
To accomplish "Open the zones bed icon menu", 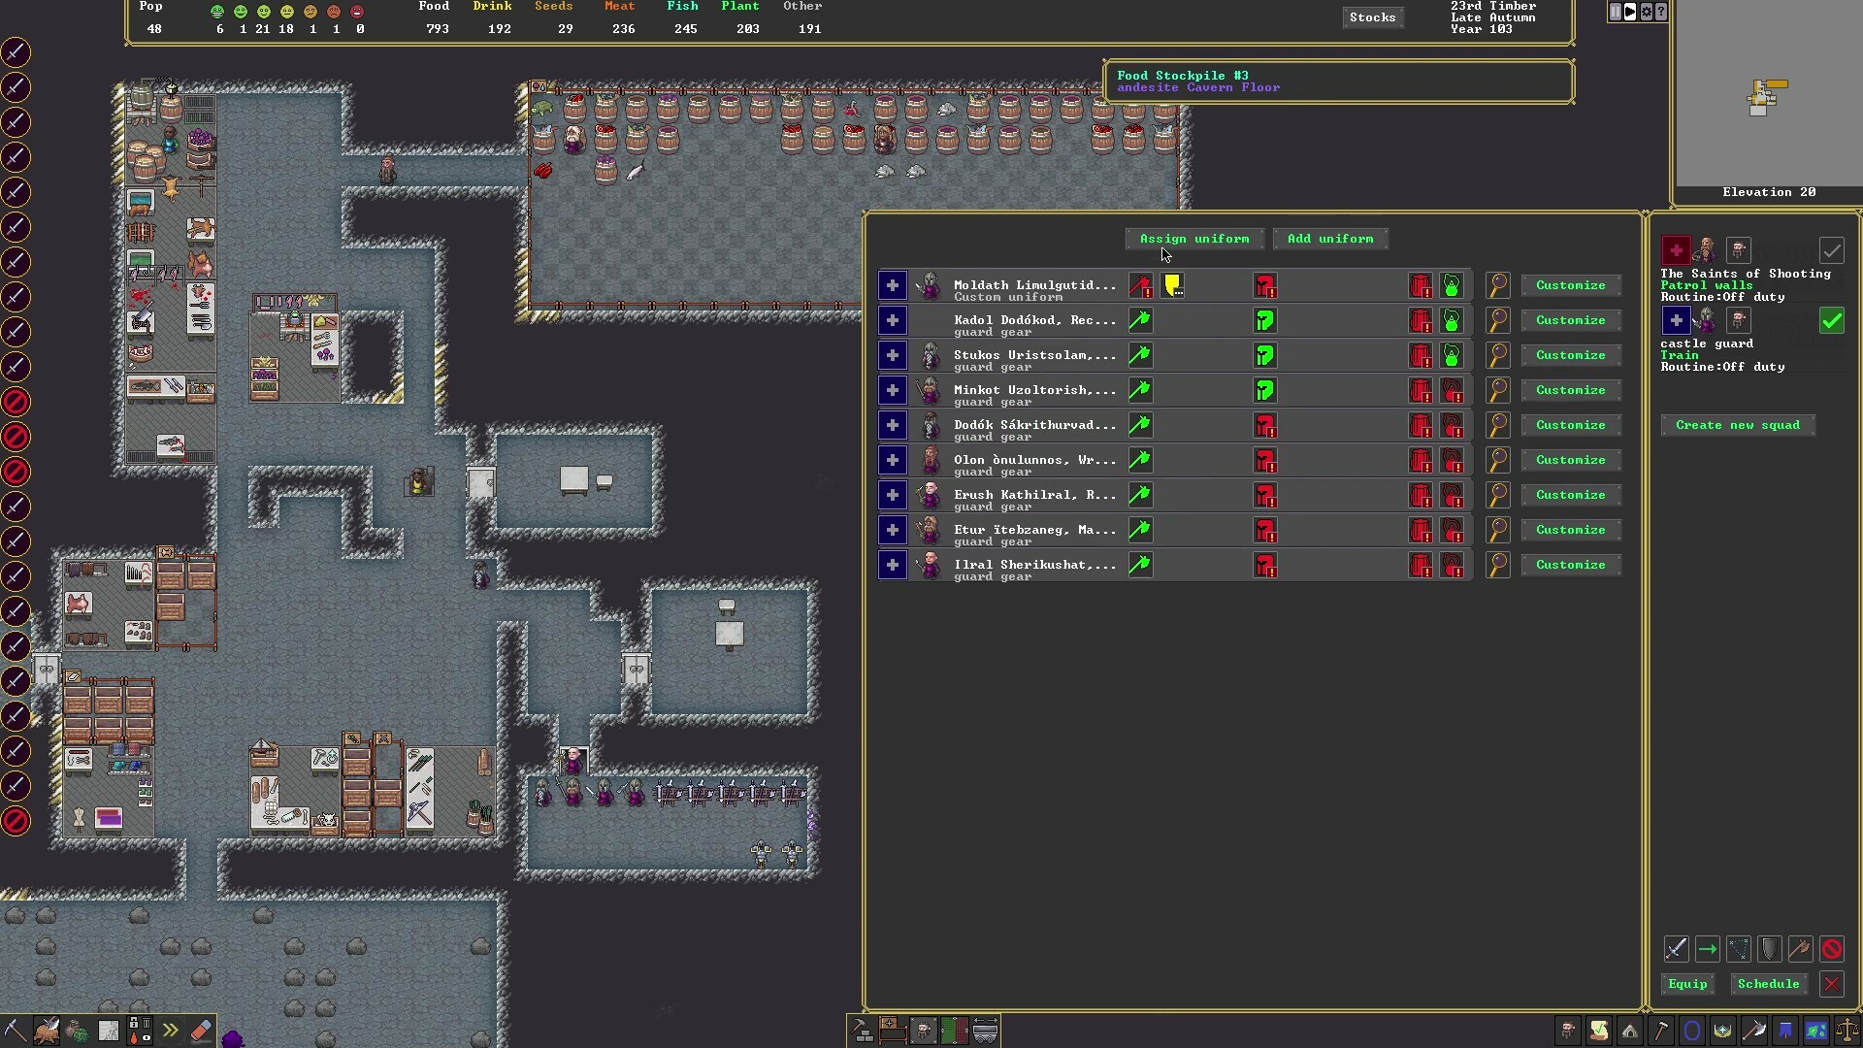I will click(x=892, y=1031).
